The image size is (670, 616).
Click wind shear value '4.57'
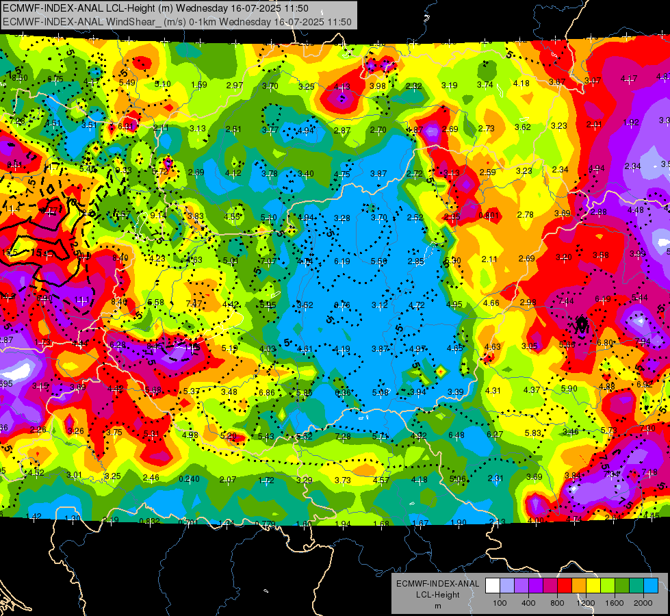coord(381,480)
